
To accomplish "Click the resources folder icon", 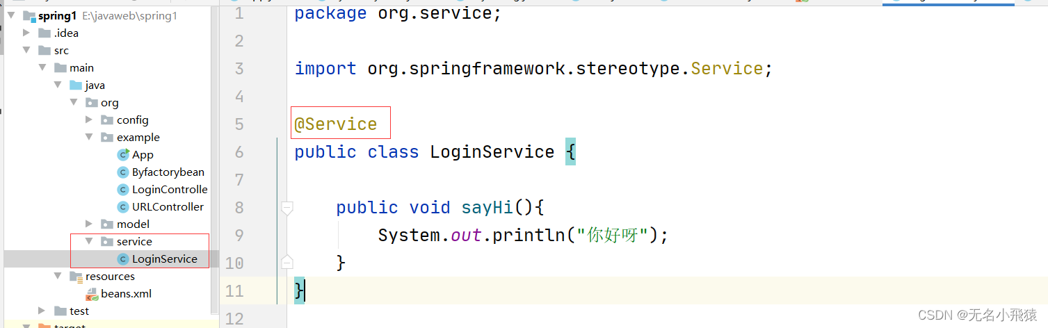I will click(x=76, y=276).
